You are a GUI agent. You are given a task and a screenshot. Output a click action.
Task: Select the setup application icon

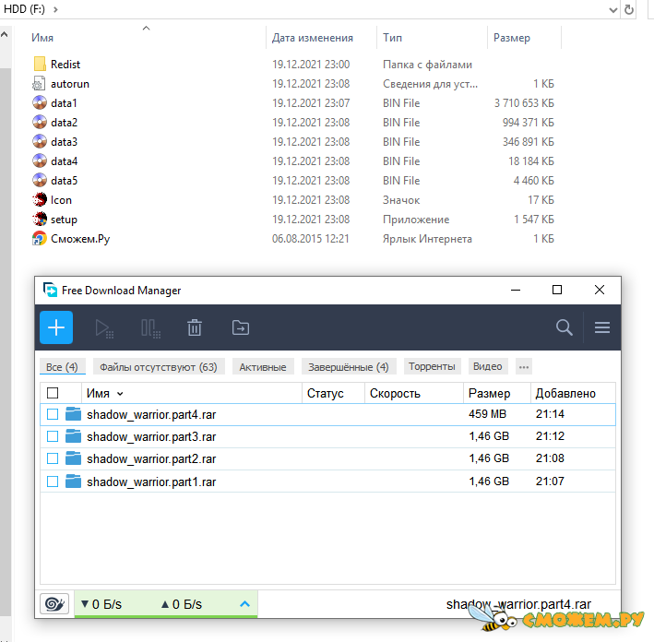(x=40, y=219)
